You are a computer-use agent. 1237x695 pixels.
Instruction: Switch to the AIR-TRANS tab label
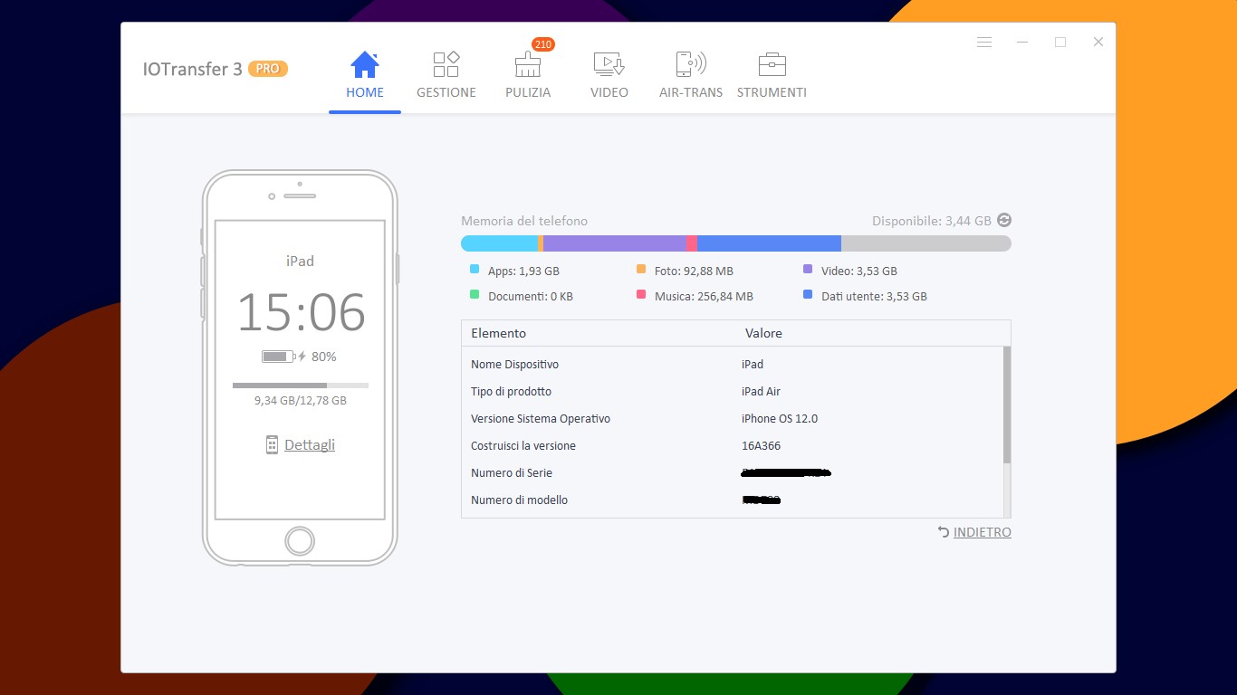[691, 92]
